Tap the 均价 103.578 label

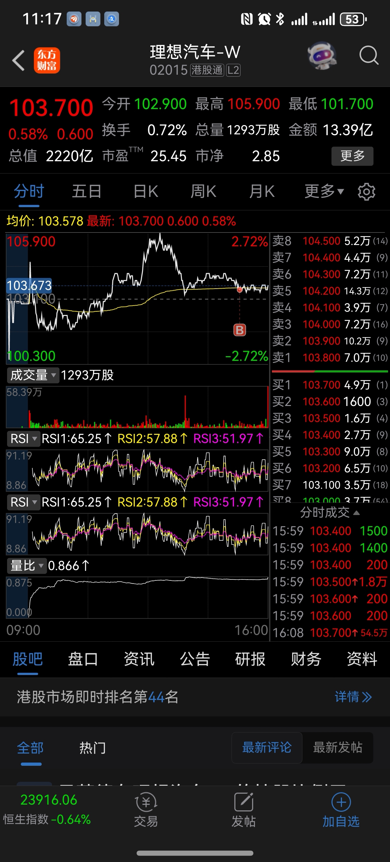(45, 221)
